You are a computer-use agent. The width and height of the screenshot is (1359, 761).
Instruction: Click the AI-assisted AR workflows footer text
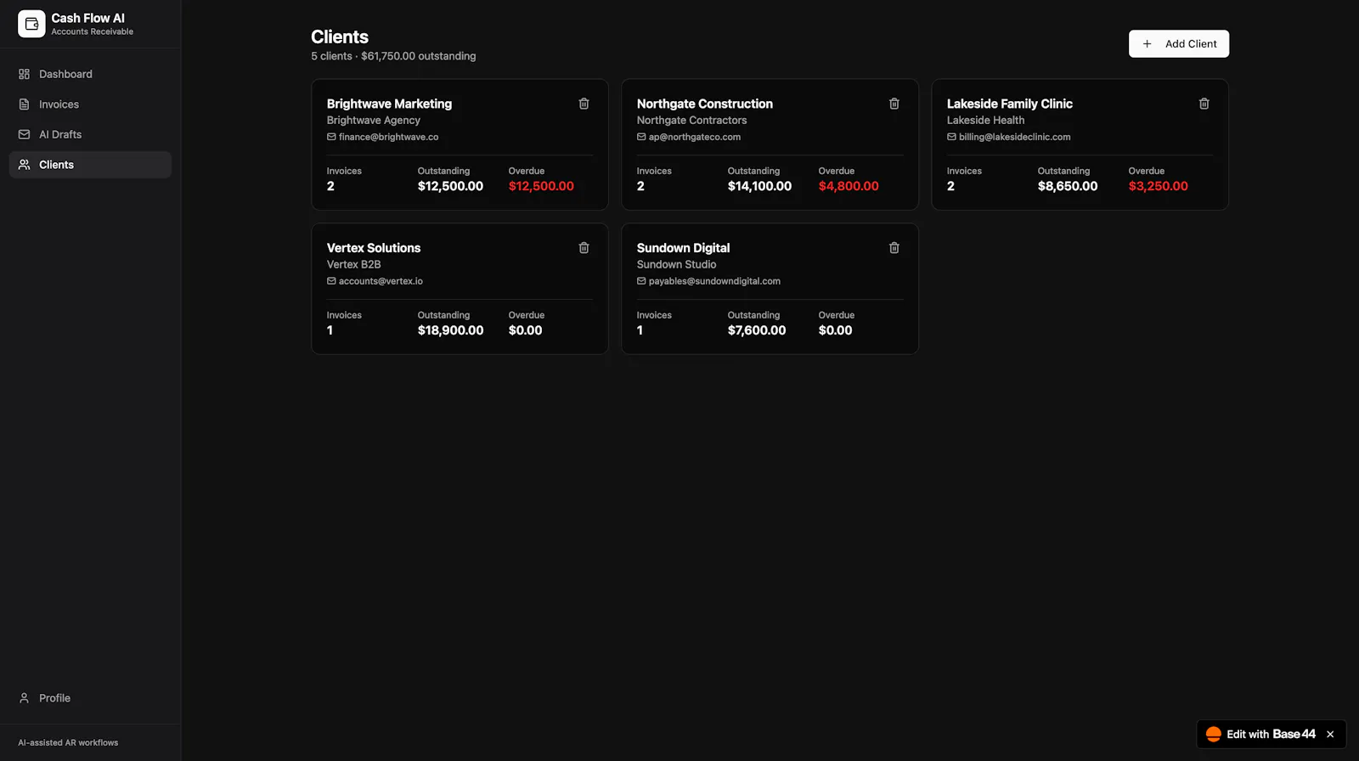[68, 743]
